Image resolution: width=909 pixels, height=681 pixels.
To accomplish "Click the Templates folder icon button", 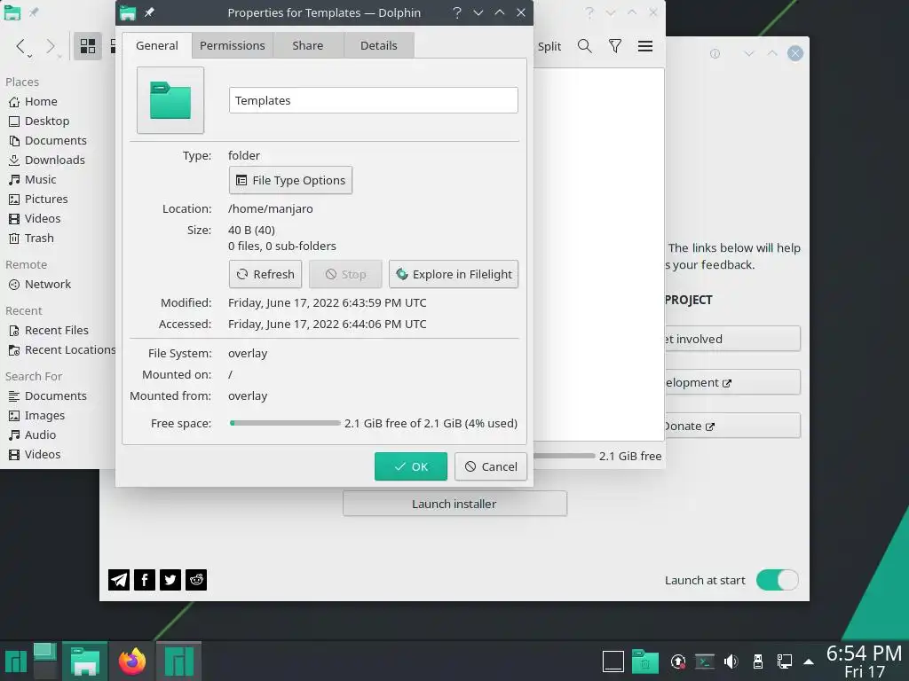I will [170, 100].
